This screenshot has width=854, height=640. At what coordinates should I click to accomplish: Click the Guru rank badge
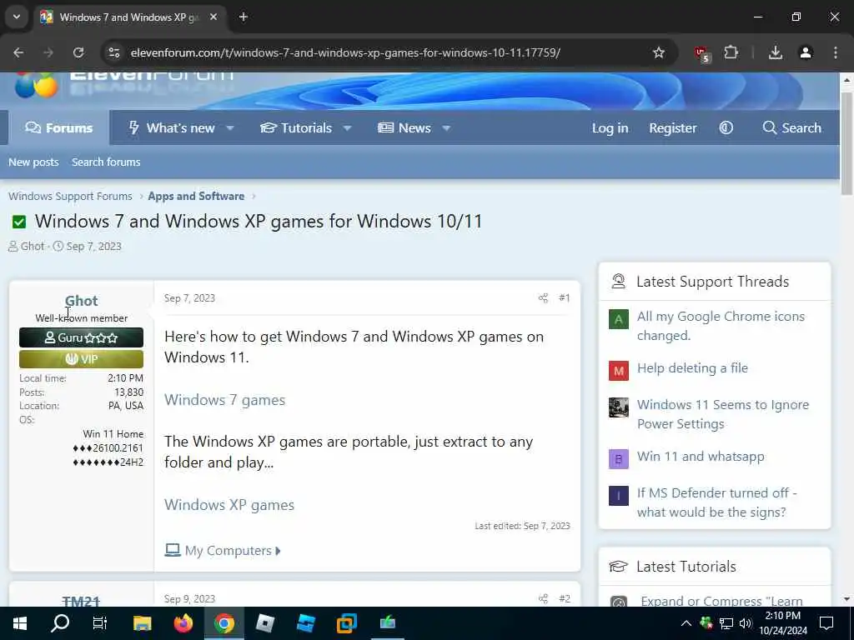click(81, 337)
